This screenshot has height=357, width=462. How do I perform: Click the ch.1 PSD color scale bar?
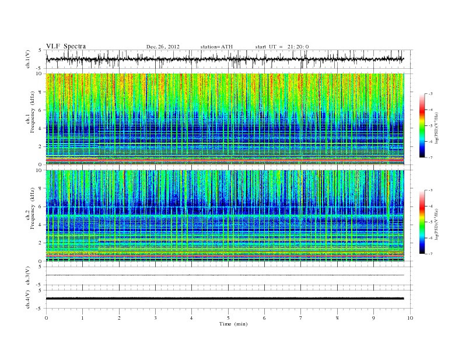coord(422,126)
